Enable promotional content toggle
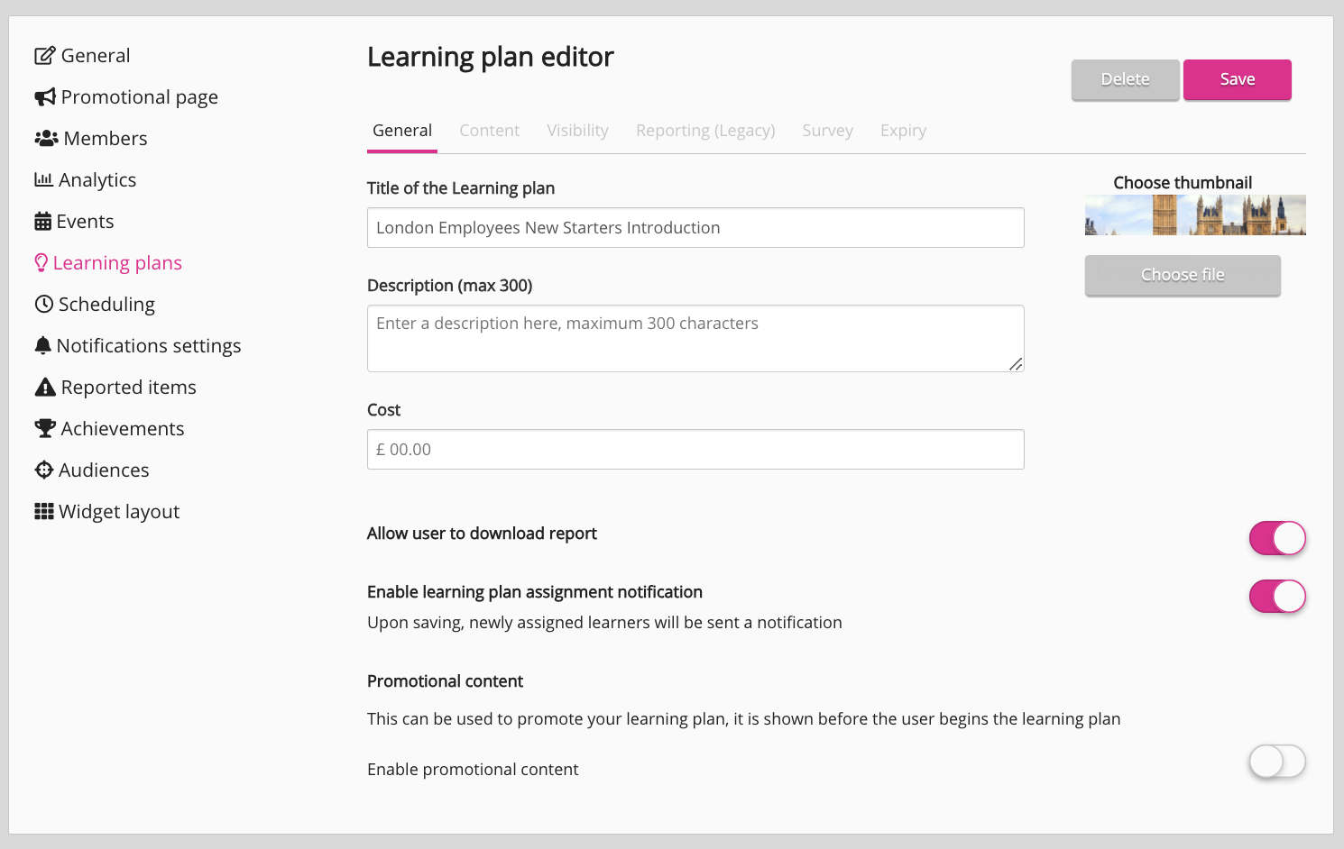Image resolution: width=1344 pixels, height=849 pixels. click(1276, 762)
